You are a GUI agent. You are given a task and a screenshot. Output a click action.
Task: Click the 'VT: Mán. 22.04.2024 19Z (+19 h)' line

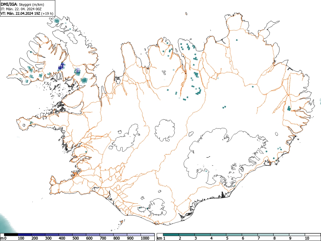coord(27,13)
